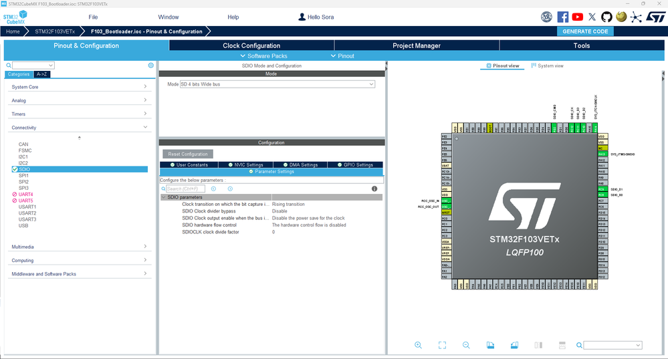Image resolution: width=668 pixels, height=359 pixels.
Task: Click the peripheral search magnifier icon
Action: point(9,66)
